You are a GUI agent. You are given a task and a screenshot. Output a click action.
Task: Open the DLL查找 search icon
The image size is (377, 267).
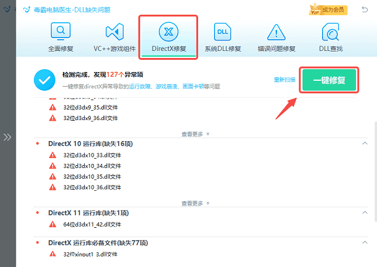[x=331, y=32]
